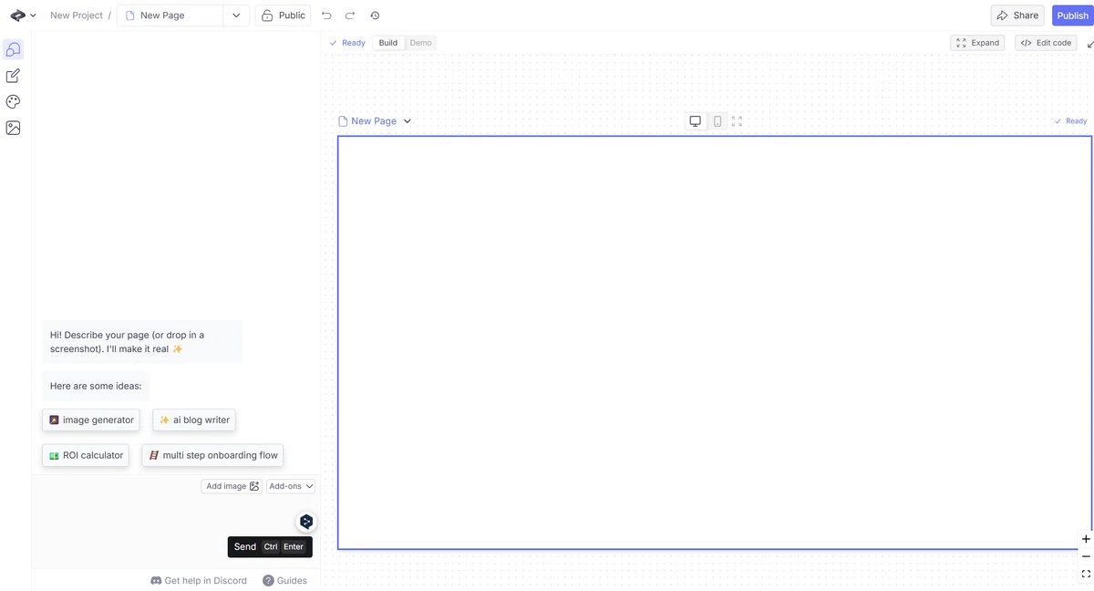The width and height of the screenshot is (1094, 591).
Task: Click the blank page canvas frame
Action: pos(715,343)
